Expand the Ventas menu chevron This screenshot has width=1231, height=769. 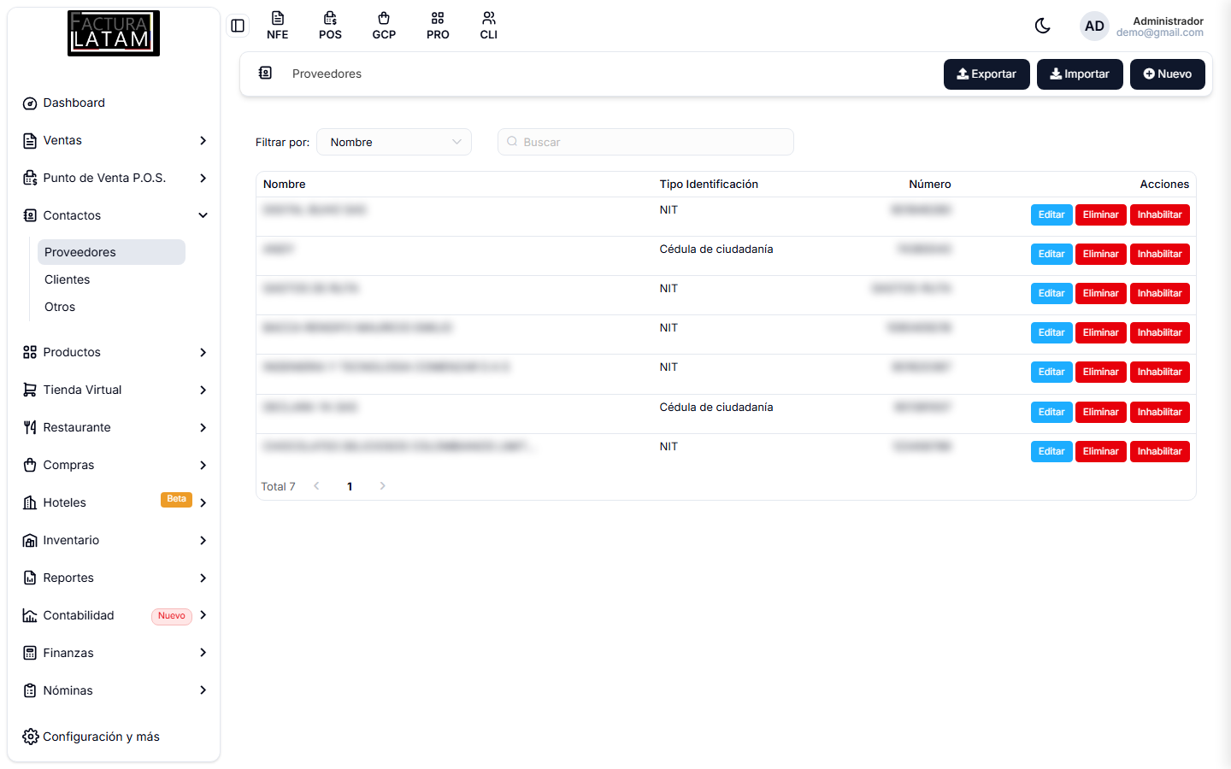click(203, 140)
